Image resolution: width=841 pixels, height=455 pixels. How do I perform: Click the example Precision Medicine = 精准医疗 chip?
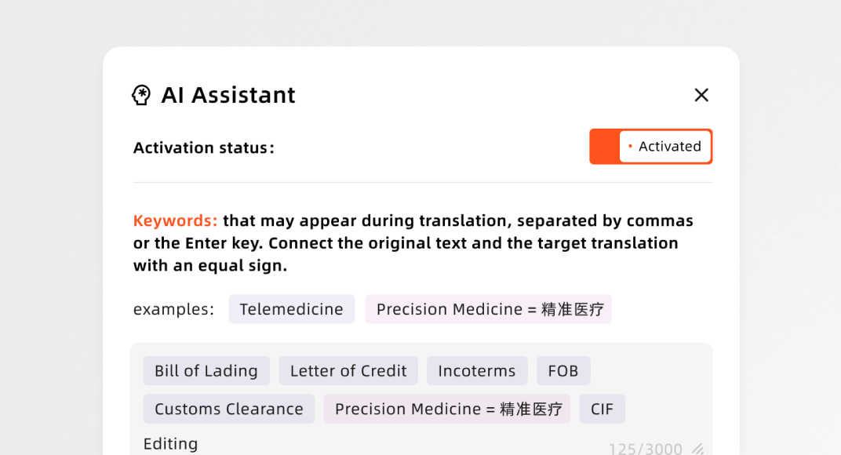click(x=488, y=309)
